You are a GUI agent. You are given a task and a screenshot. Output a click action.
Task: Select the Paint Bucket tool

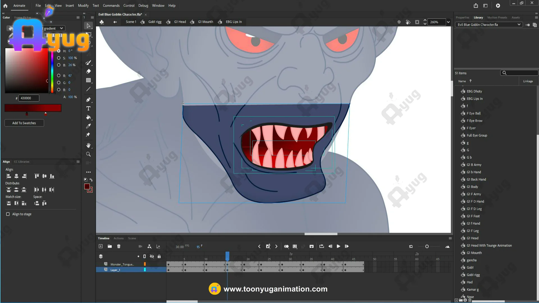point(88,117)
